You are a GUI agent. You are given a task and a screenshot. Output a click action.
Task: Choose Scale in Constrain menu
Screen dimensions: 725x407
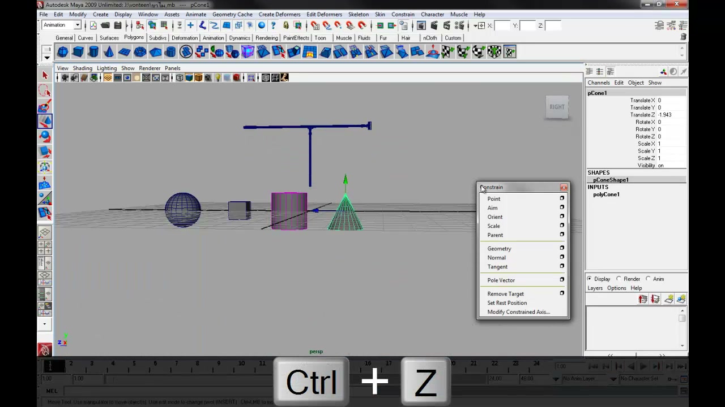pos(493,226)
